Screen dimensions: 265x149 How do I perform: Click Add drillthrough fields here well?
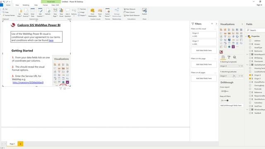pyautogui.click(x=231, y=106)
